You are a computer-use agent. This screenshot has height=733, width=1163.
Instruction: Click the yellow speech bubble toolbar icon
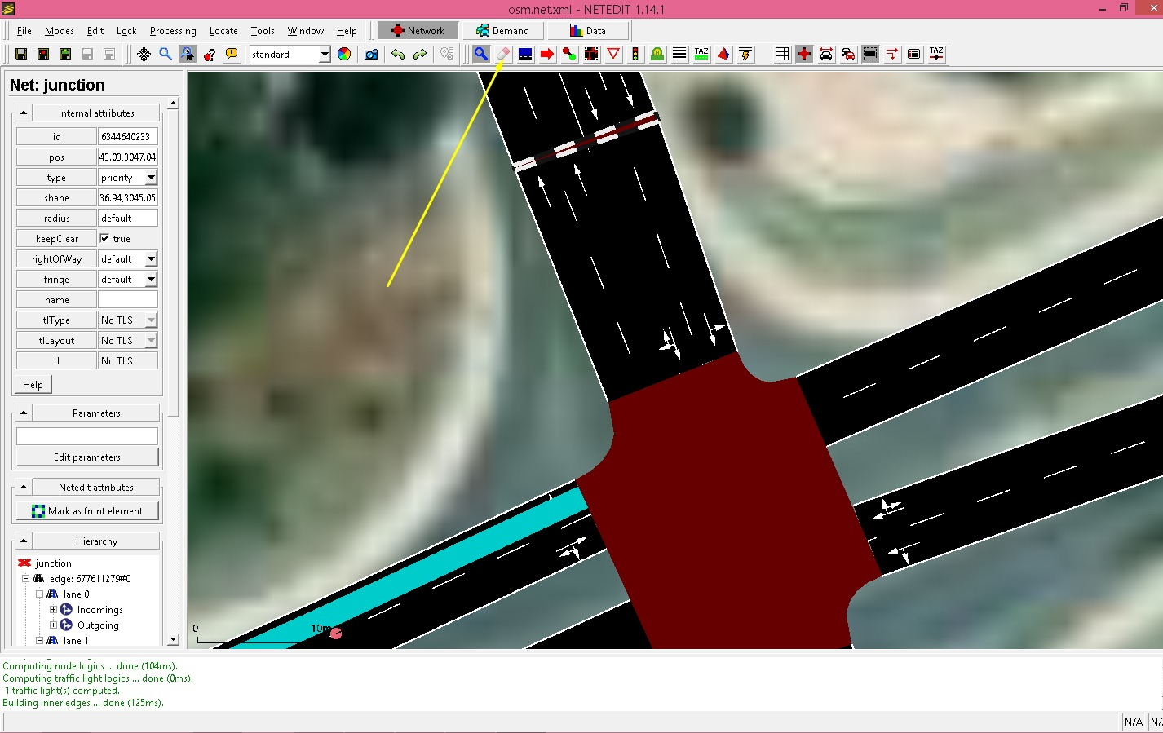coord(232,54)
